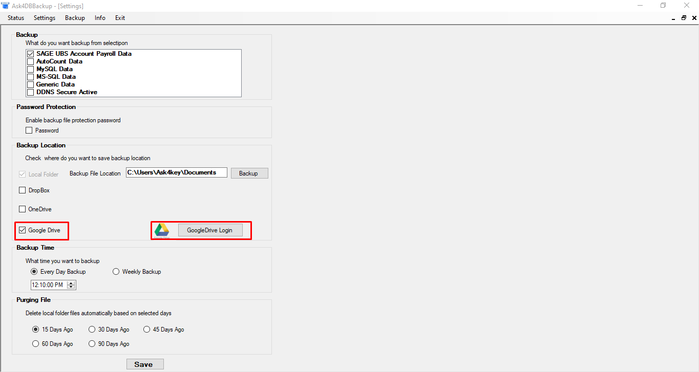
Task: Select the Generic Data checkbox
Action: pyautogui.click(x=31, y=84)
